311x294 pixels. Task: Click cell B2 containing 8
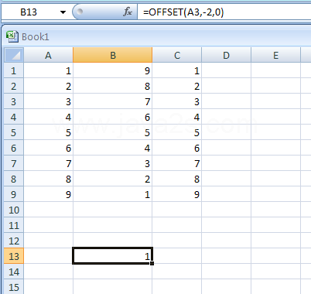(x=113, y=86)
